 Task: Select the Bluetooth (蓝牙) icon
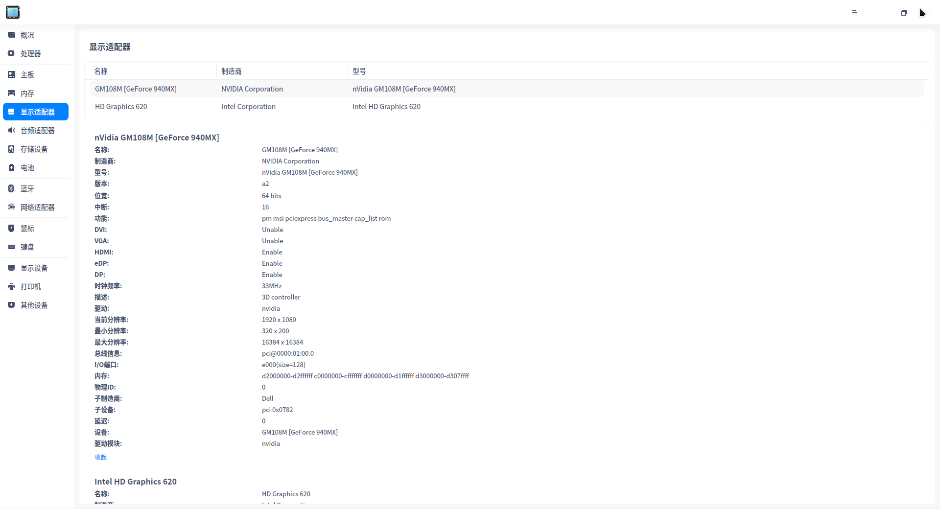pos(11,188)
